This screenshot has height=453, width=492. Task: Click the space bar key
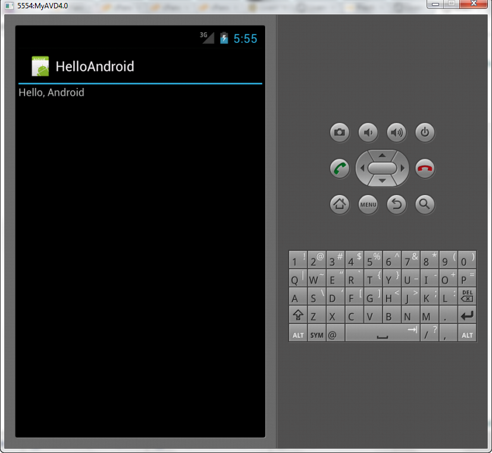tap(383, 333)
